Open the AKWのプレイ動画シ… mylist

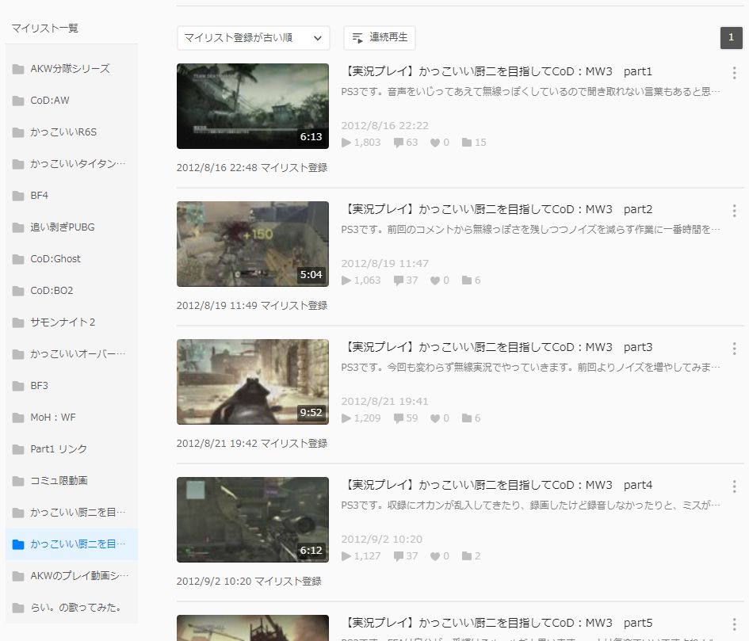click(x=71, y=576)
